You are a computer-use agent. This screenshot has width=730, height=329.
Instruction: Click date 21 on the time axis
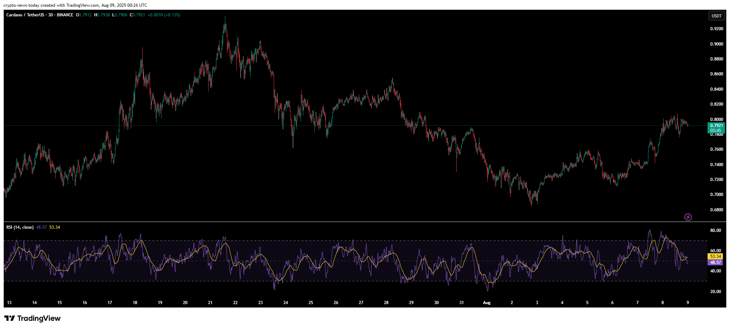click(x=210, y=303)
